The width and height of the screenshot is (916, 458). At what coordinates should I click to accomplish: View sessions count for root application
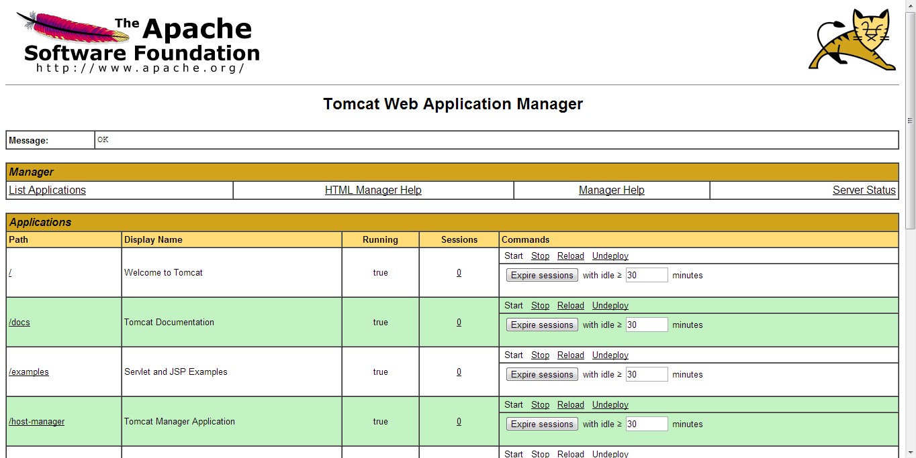click(459, 273)
